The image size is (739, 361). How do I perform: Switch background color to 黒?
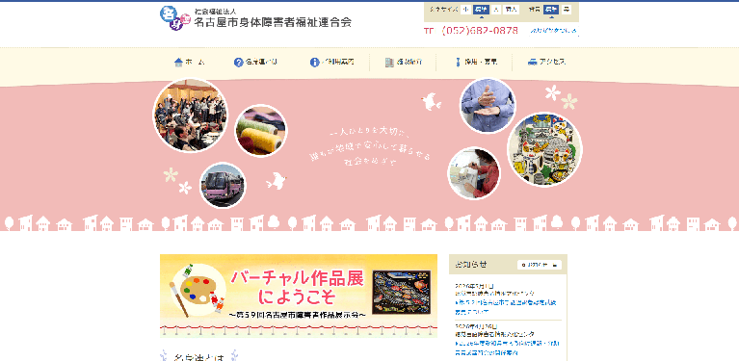[x=566, y=10]
